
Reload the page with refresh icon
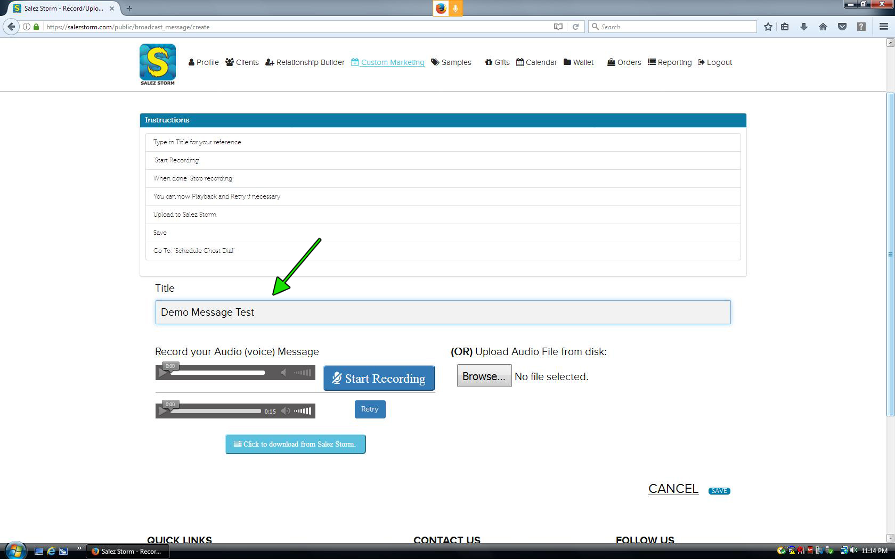tap(575, 27)
